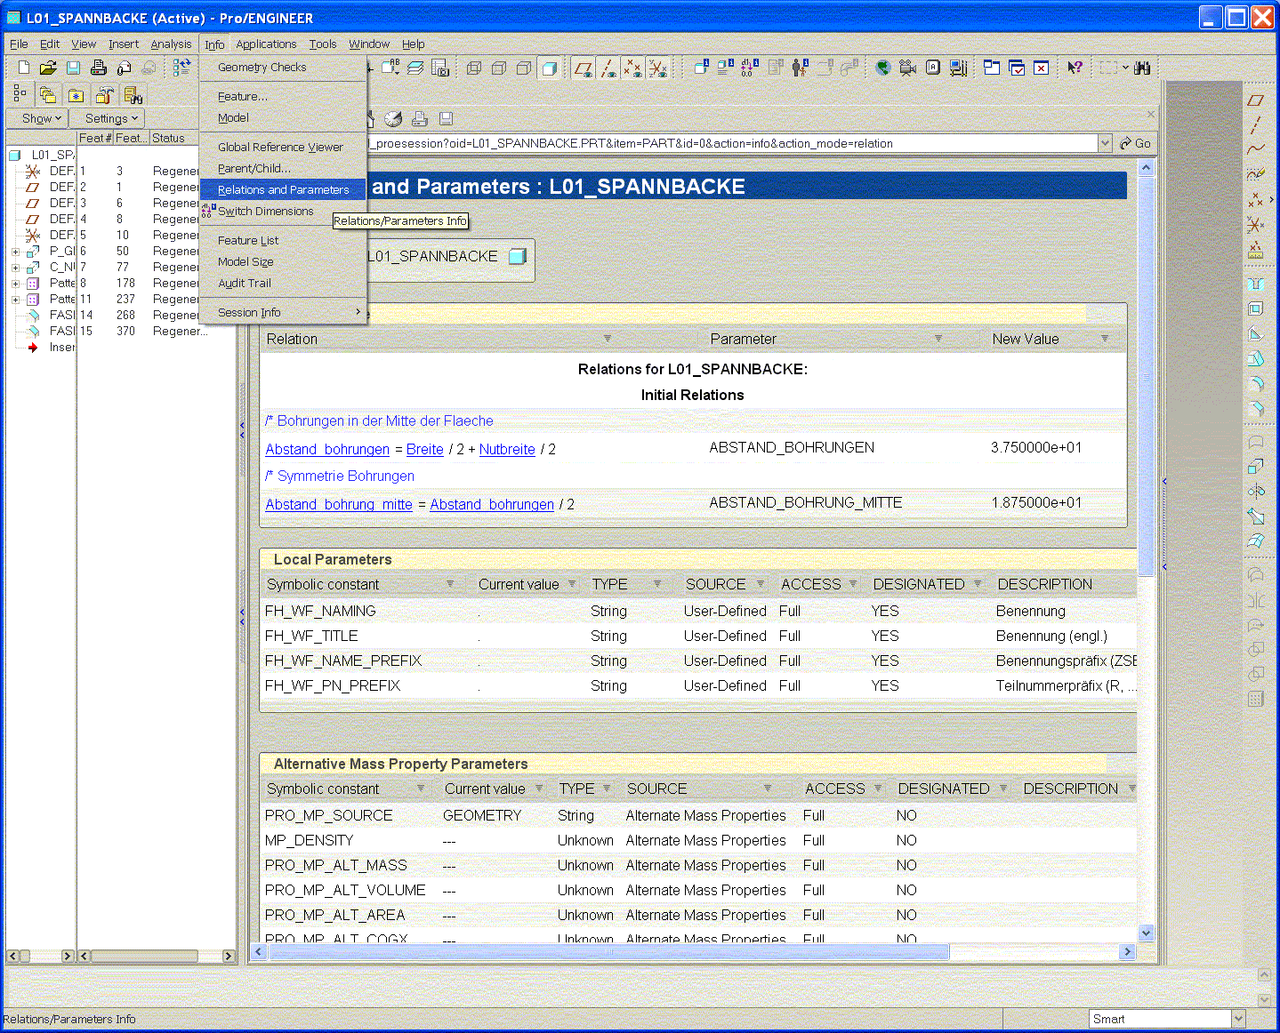Image resolution: width=1280 pixels, height=1033 pixels.
Task: Click the L01_SPANNBACKE model name button
Action: [448, 257]
